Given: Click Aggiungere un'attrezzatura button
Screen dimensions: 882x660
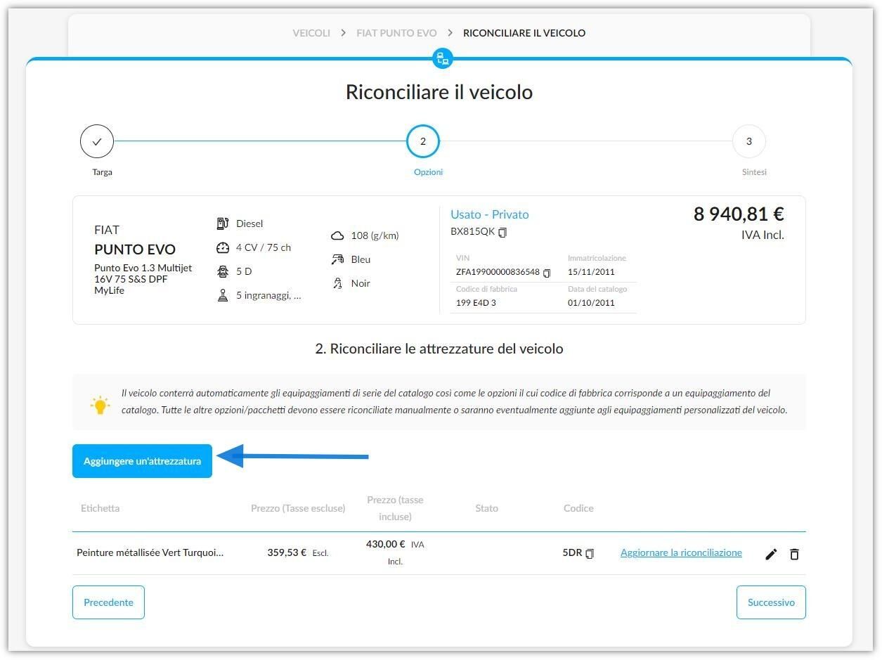Looking at the screenshot, I should [142, 461].
